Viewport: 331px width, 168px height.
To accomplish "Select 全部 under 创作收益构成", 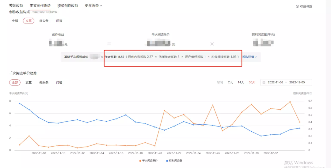I will pos(15,21).
